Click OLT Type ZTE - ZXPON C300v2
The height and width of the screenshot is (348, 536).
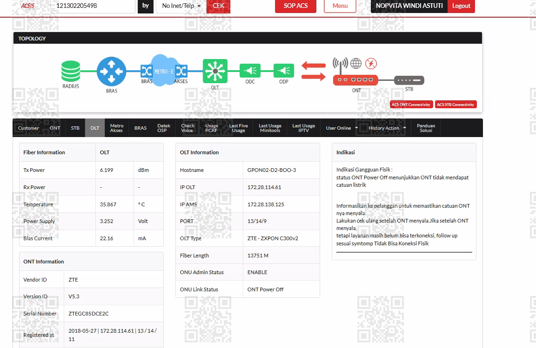pyautogui.click(x=273, y=238)
